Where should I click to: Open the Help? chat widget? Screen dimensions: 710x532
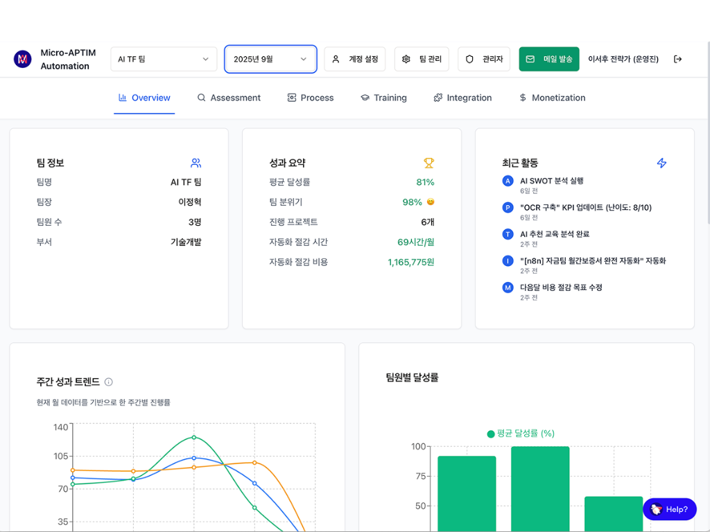pos(669,509)
